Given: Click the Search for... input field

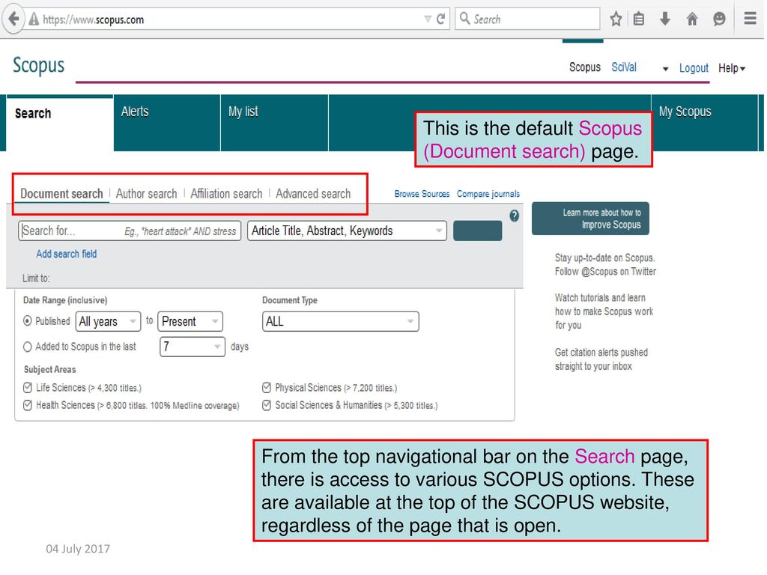Looking at the screenshot, I should click(x=130, y=231).
